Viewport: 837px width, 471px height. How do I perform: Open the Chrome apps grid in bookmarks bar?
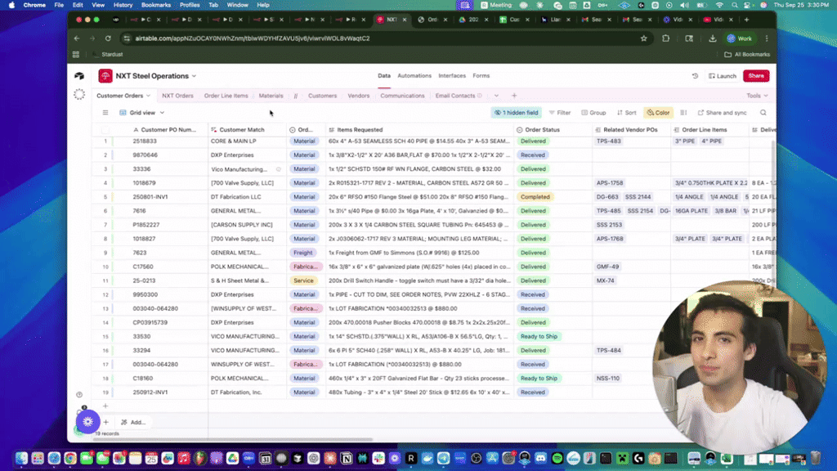point(76,55)
